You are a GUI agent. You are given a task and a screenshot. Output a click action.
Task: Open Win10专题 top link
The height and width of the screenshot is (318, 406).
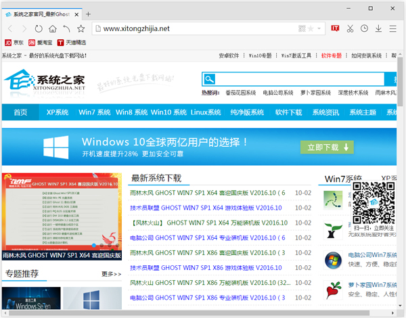pos(261,55)
